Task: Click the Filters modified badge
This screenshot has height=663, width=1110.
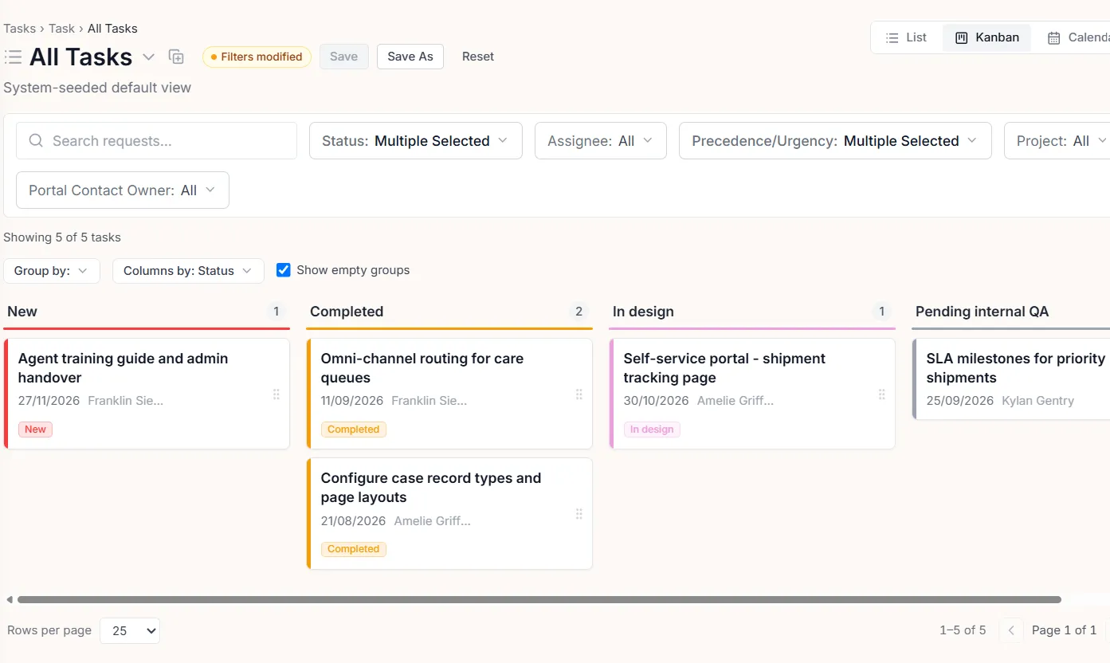Action: [x=257, y=57]
